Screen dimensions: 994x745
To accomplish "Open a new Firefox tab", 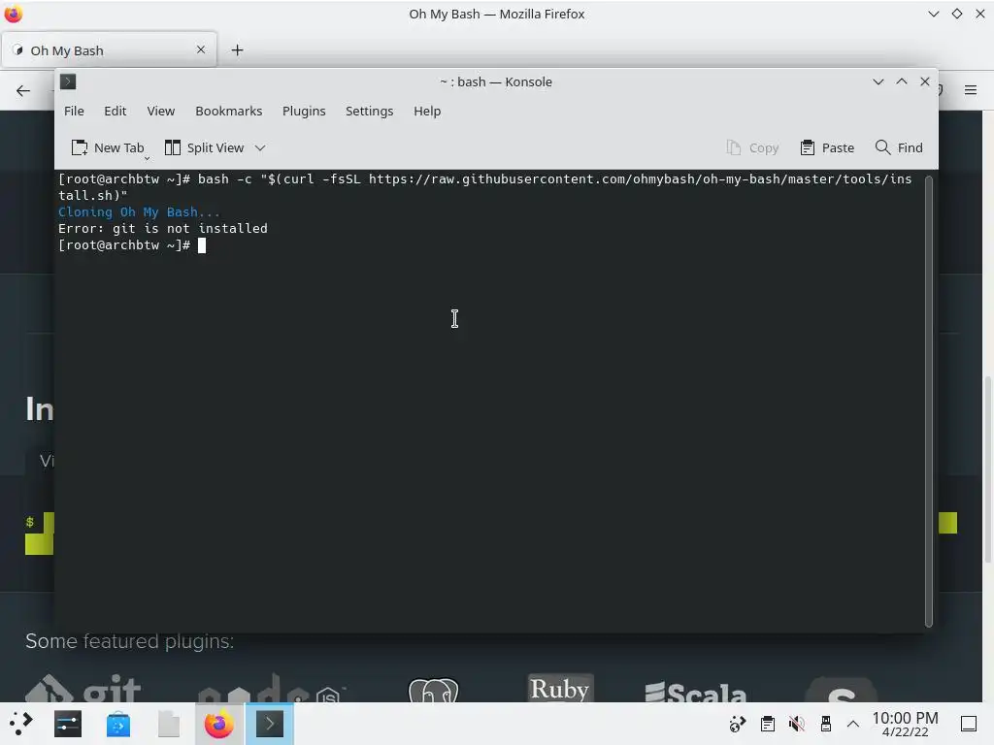I will pyautogui.click(x=237, y=50).
